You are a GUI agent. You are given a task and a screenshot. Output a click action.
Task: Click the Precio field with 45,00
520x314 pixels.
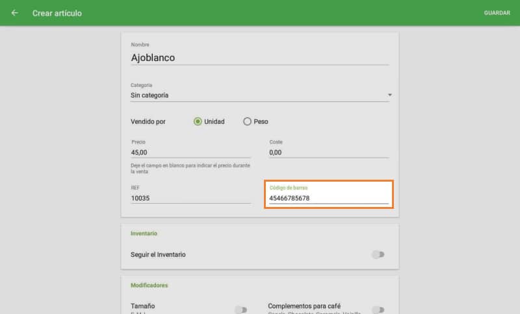click(x=190, y=152)
